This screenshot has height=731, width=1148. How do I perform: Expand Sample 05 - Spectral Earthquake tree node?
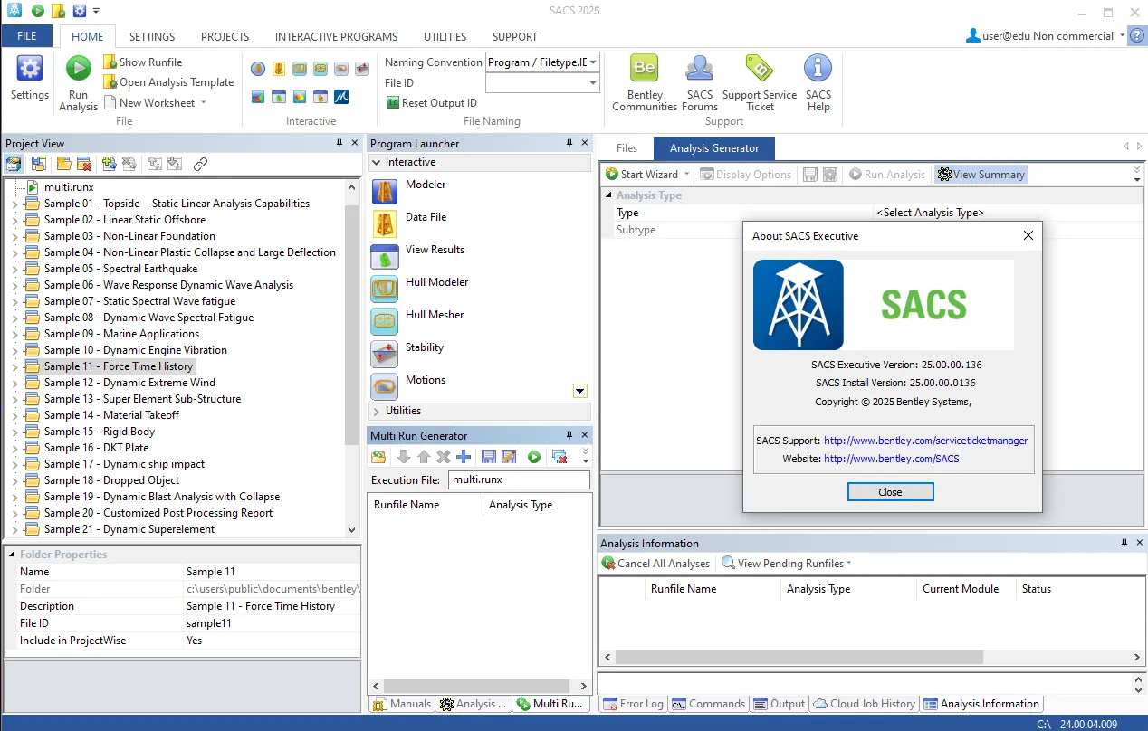pos(14,269)
